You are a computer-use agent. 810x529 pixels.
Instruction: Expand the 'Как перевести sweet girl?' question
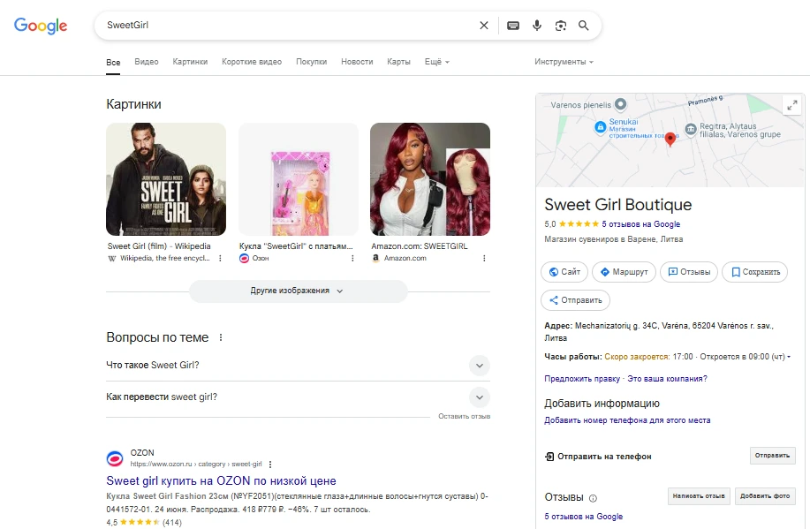(479, 397)
